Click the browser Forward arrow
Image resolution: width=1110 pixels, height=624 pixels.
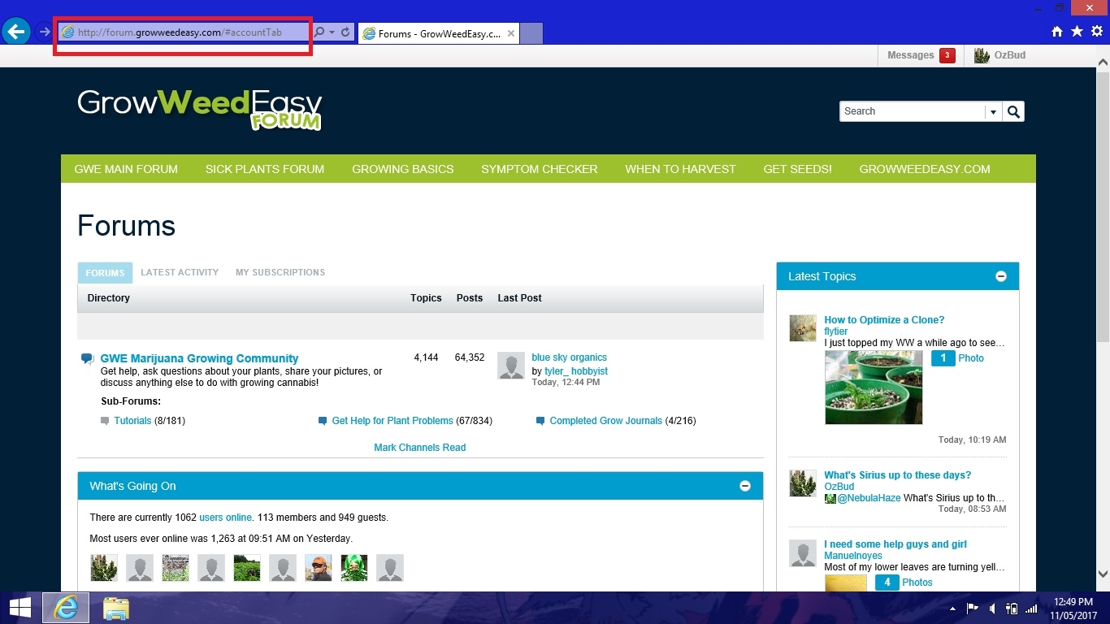(44, 32)
